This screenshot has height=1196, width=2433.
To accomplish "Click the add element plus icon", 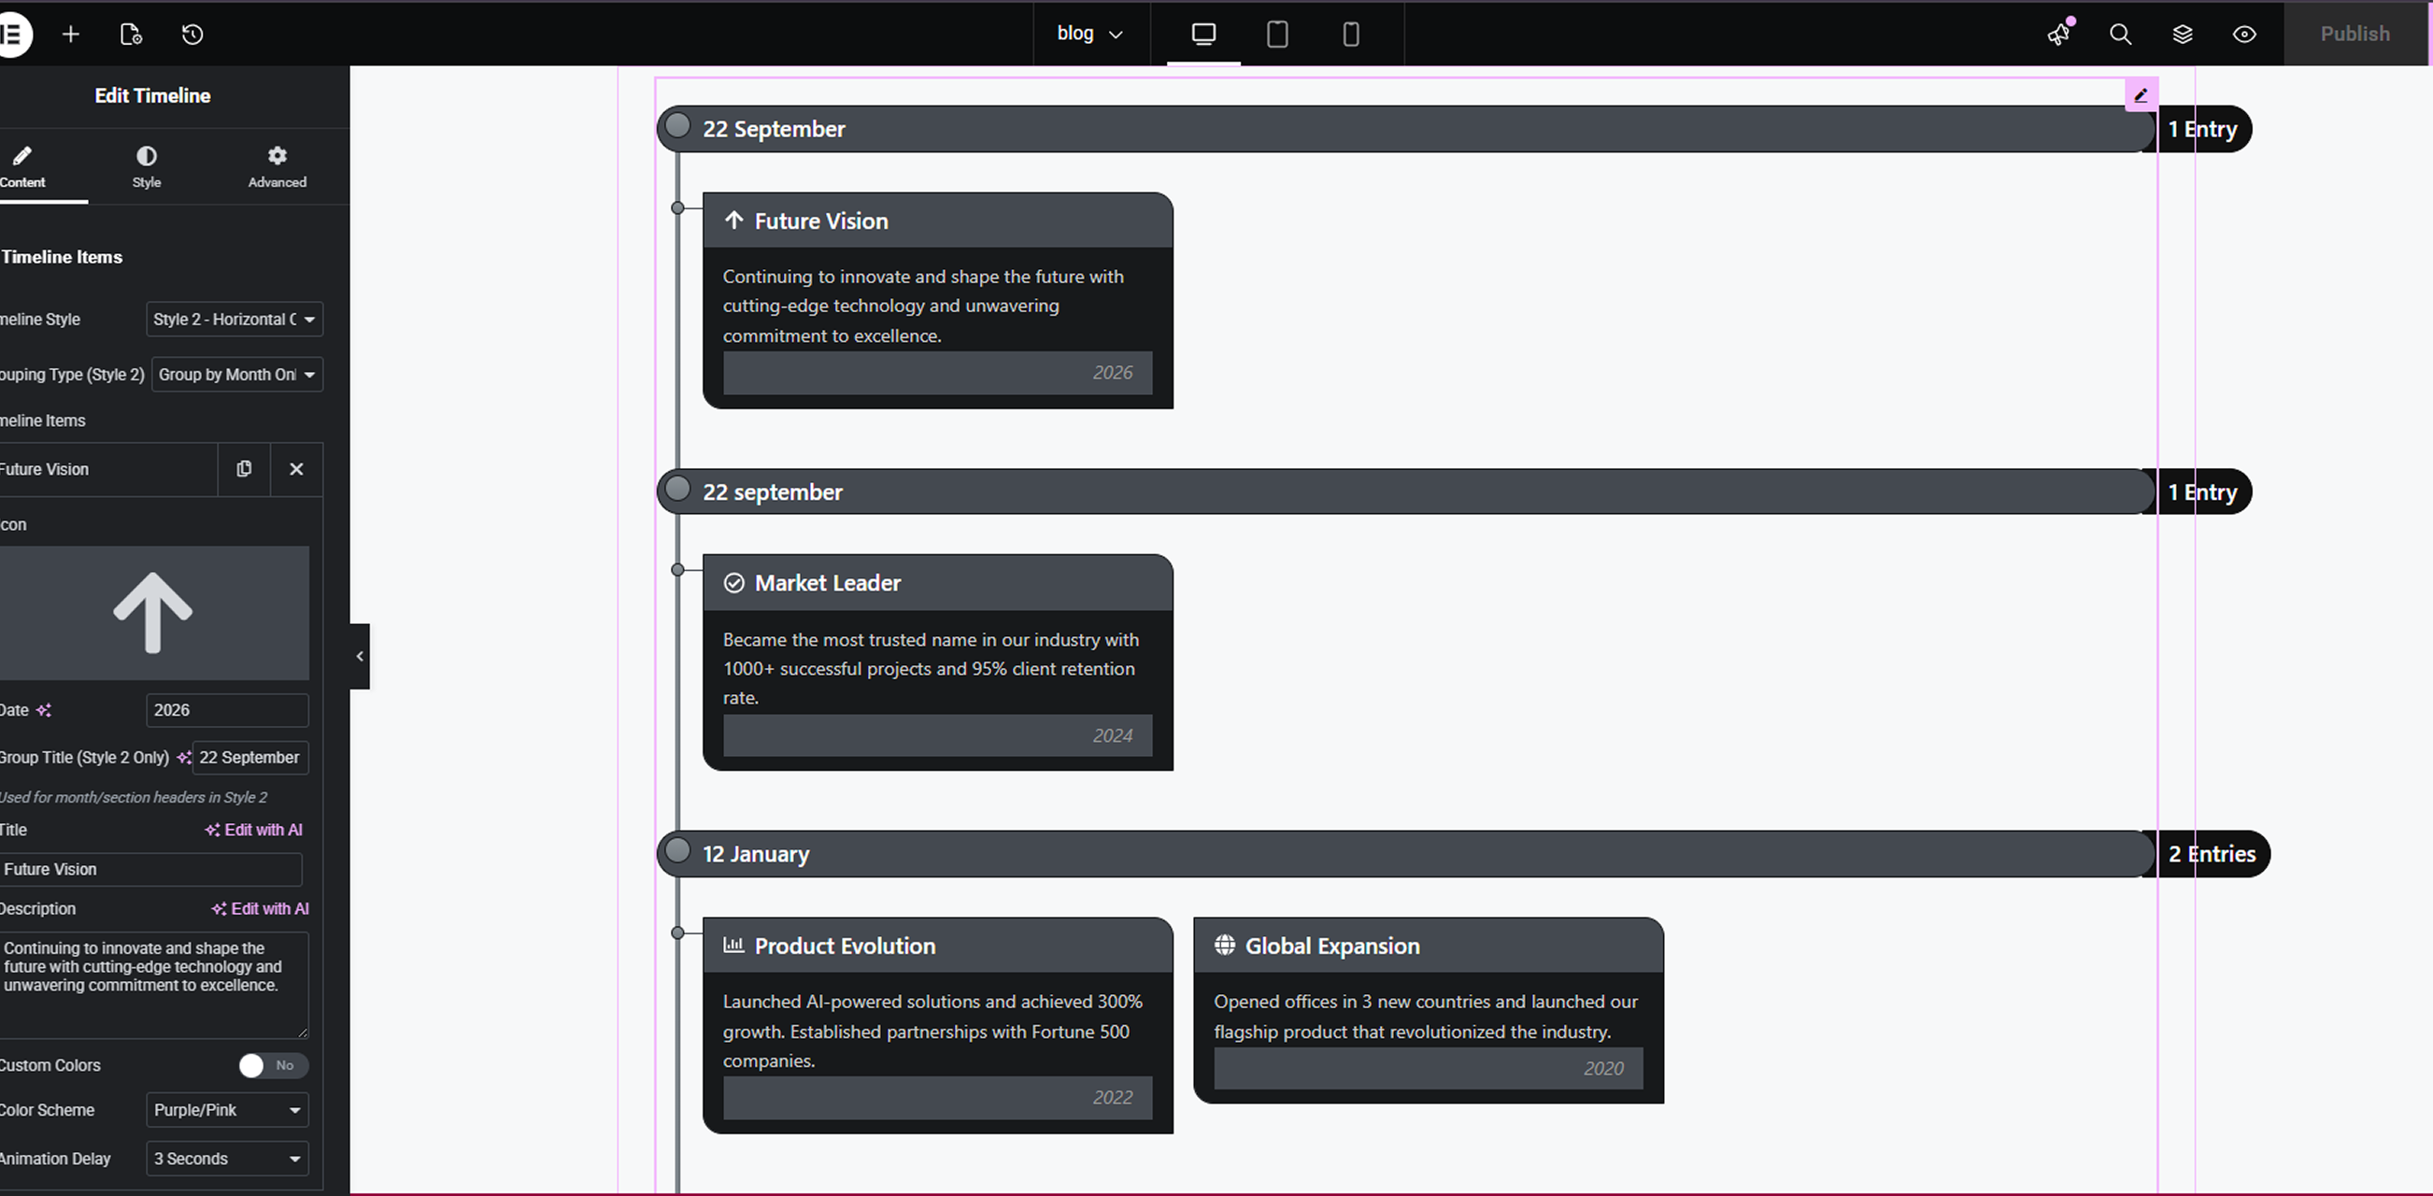I will point(71,34).
